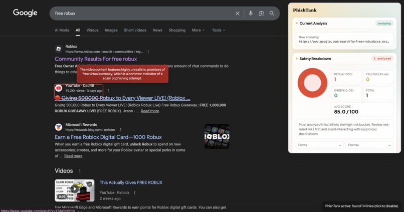
Task: Click the Roblox favicon on first result
Action: pos(59,49)
